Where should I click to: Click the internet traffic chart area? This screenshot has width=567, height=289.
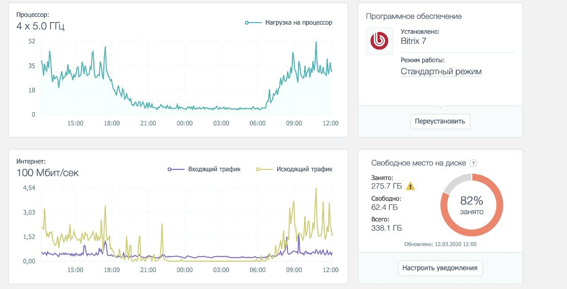click(x=186, y=225)
